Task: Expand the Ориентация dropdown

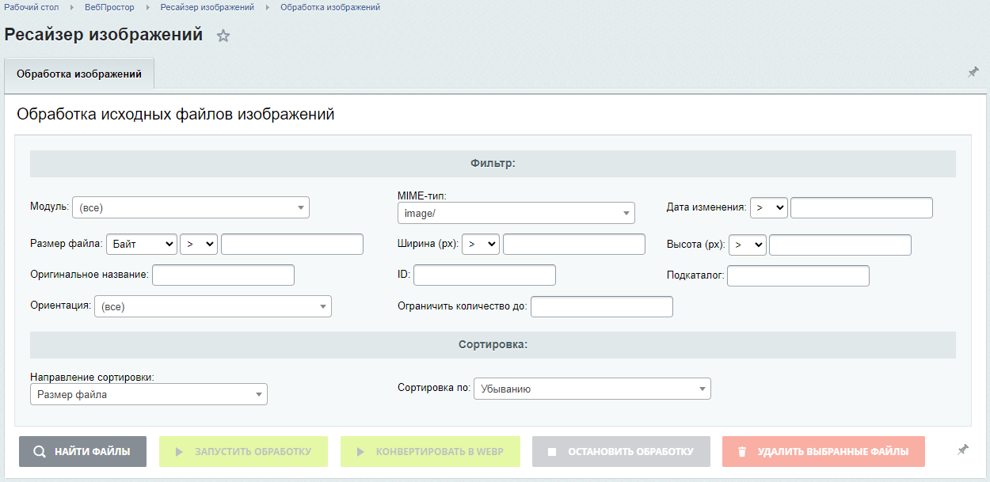Action: [x=213, y=306]
